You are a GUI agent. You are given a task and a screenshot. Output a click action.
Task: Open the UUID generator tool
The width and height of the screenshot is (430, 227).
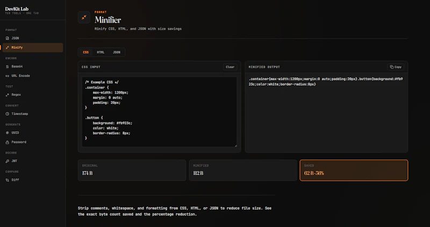(33, 133)
